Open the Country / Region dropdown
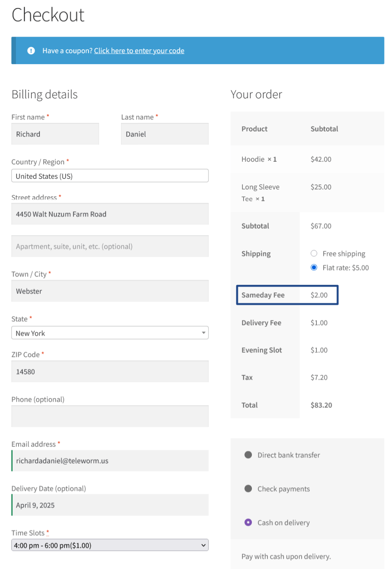The image size is (390, 569). (110, 176)
